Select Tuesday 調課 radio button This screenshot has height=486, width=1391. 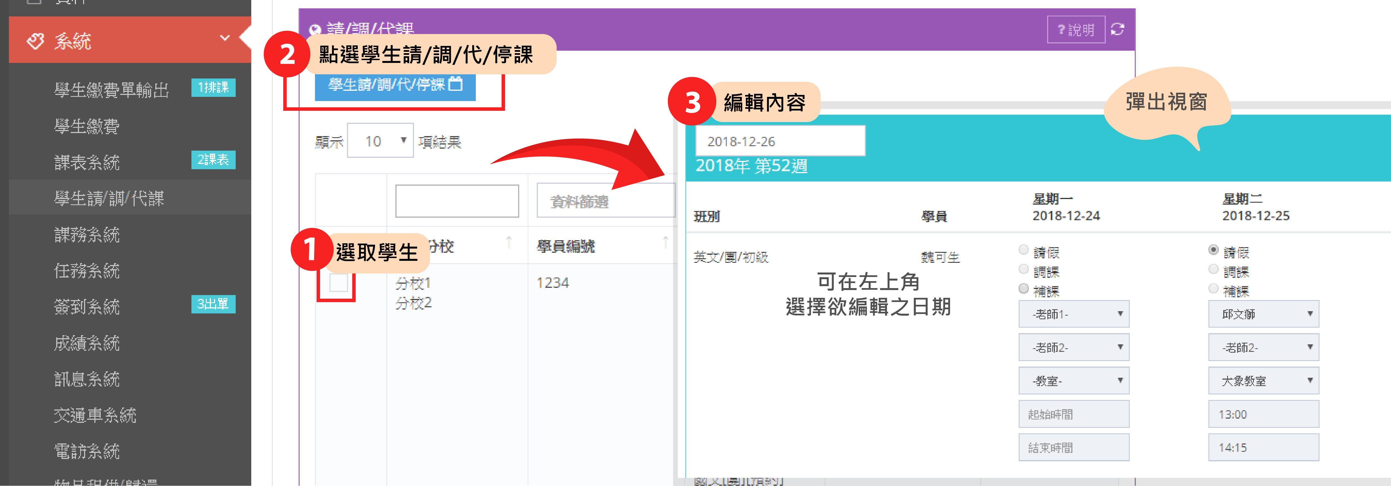point(1213,269)
